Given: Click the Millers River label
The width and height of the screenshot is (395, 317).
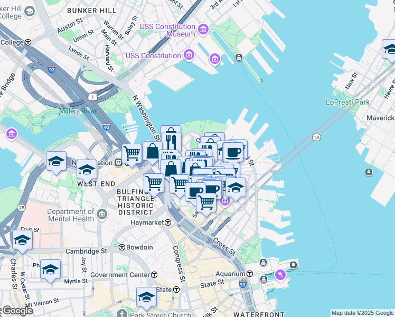Looking at the screenshot, I should coord(78,111).
